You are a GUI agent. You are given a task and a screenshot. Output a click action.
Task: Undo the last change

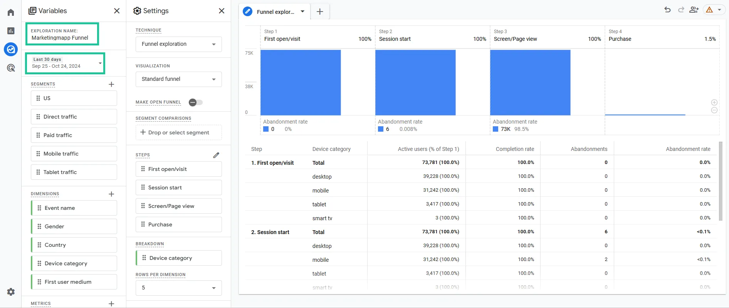[x=668, y=10]
